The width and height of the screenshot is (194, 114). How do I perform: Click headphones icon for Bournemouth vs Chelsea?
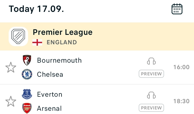tap(151, 61)
